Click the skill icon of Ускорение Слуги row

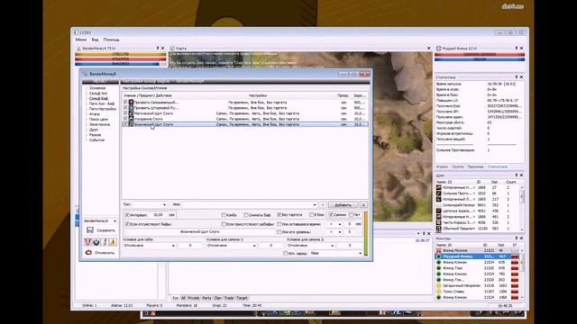click(x=131, y=119)
